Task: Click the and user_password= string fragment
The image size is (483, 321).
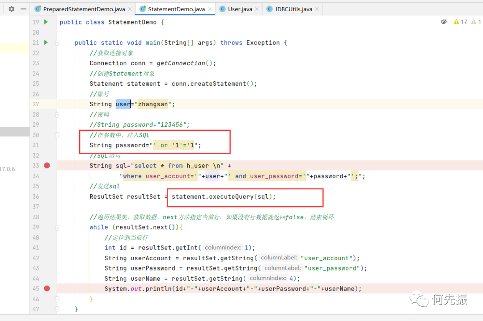Action: pos(267,176)
